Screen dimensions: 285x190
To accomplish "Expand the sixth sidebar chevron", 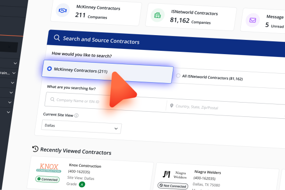I will 9,112.
